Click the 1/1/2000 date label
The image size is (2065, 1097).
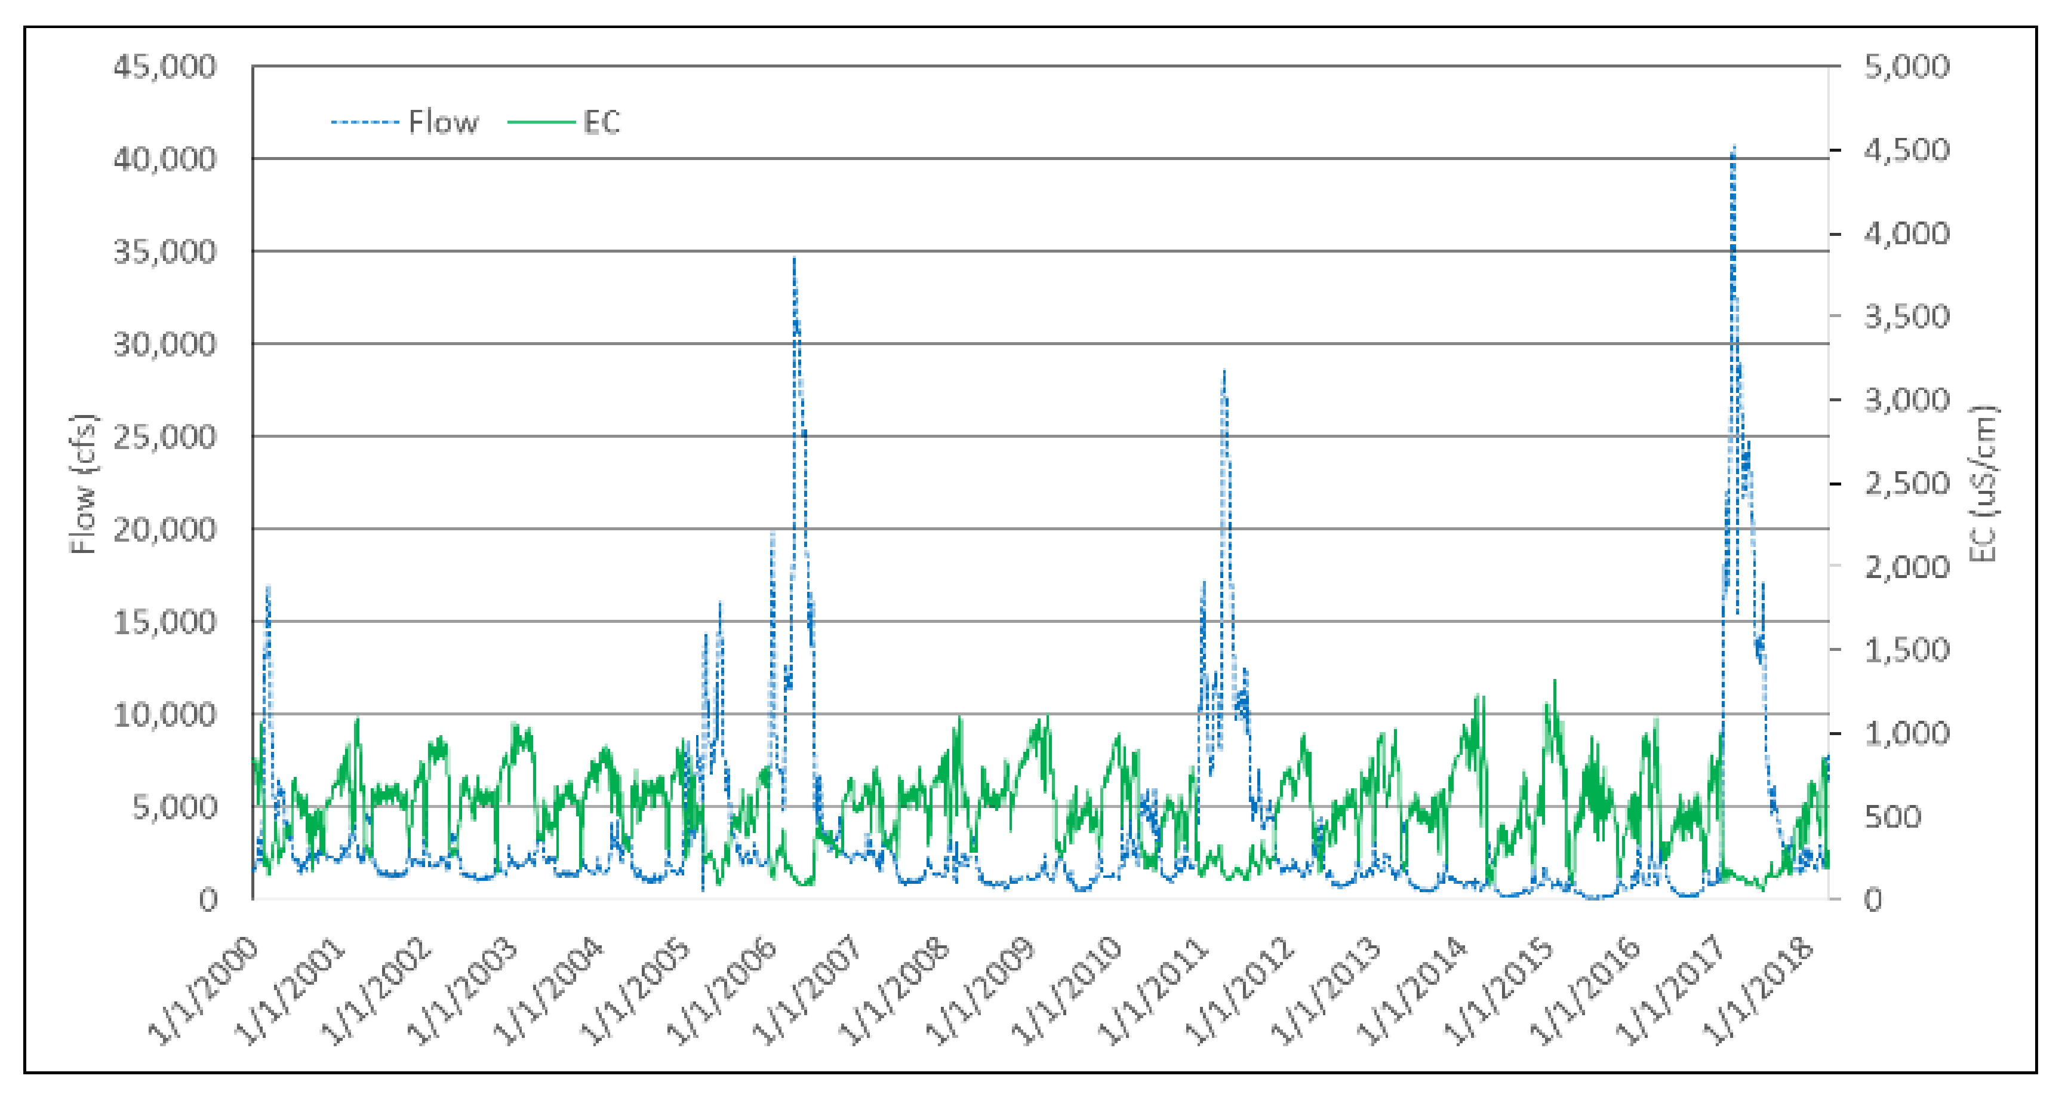(x=204, y=991)
